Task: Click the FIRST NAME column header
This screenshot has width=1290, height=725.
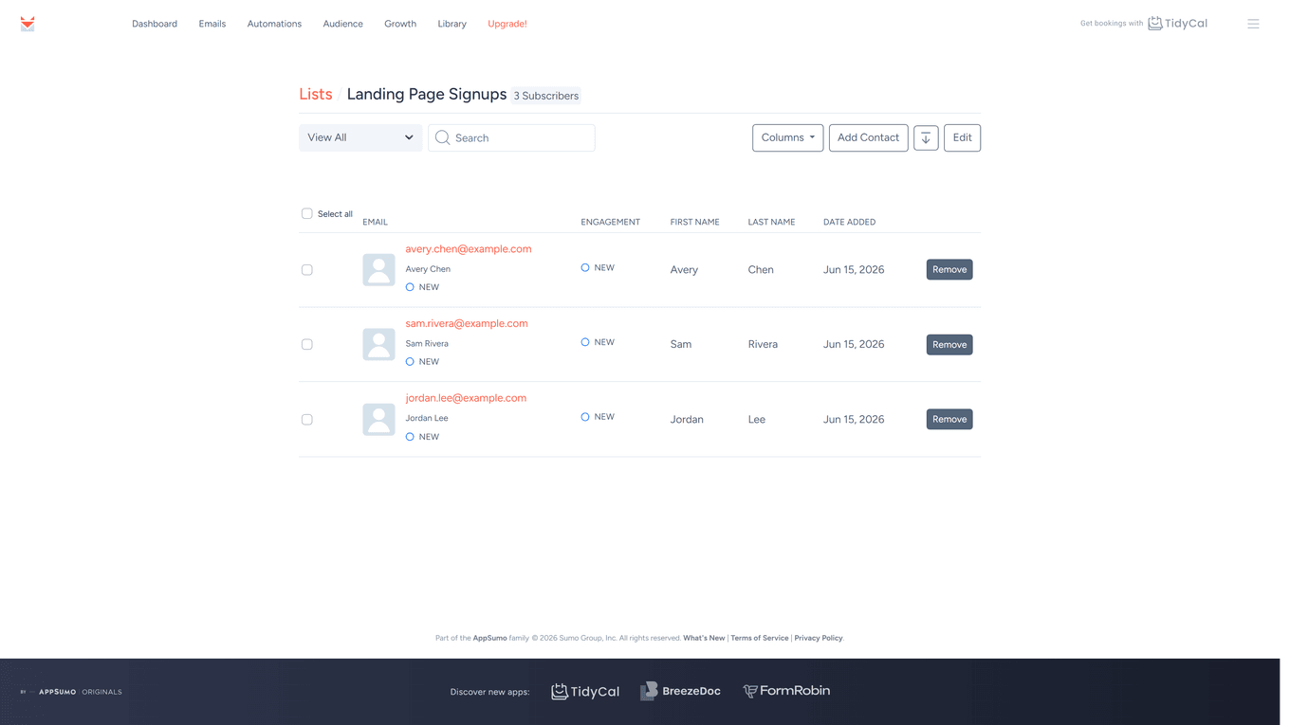Action: pyautogui.click(x=694, y=222)
